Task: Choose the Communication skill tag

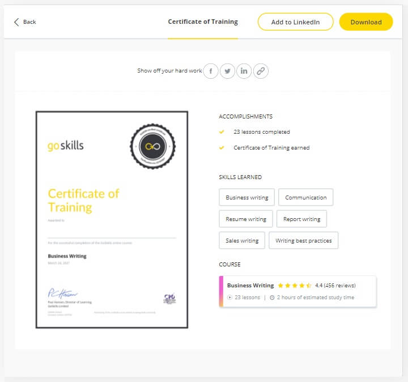Action: [x=305, y=198]
